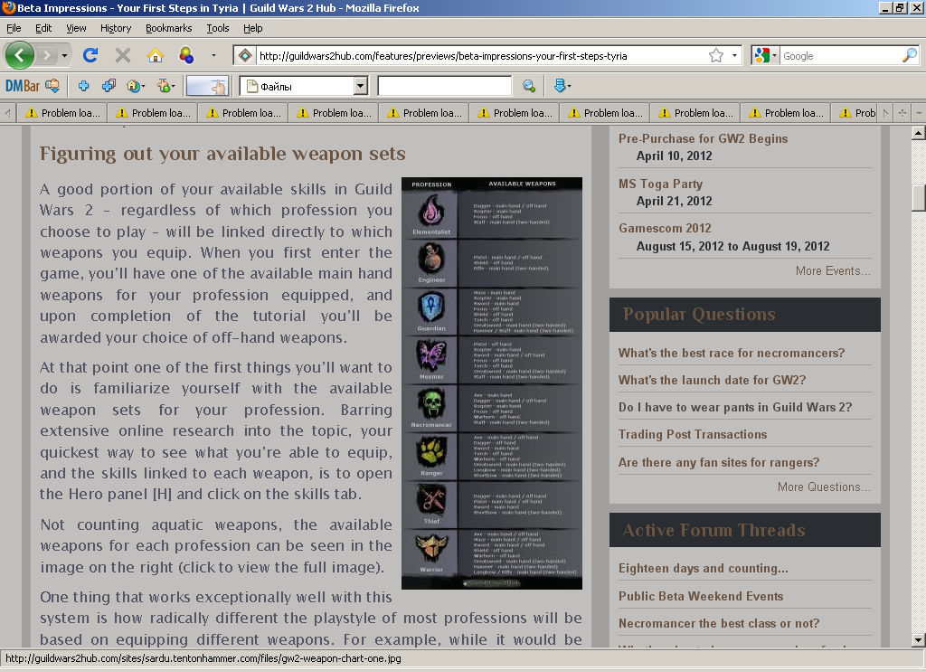The height and width of the screenshot is (671, 926).
Task: Click the Google search engine icon
Action: click(x=761, y=55)
